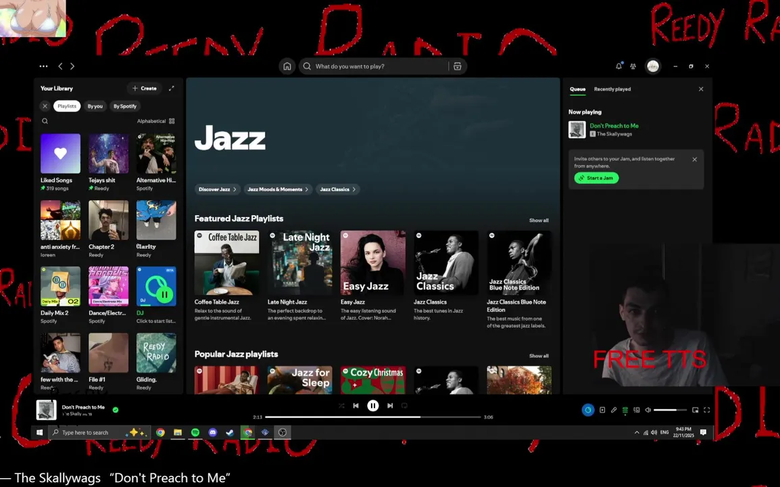Expand the Discover Jazz category chip
The width and height of the screenshot is (780, 487).
click(218, 189)
